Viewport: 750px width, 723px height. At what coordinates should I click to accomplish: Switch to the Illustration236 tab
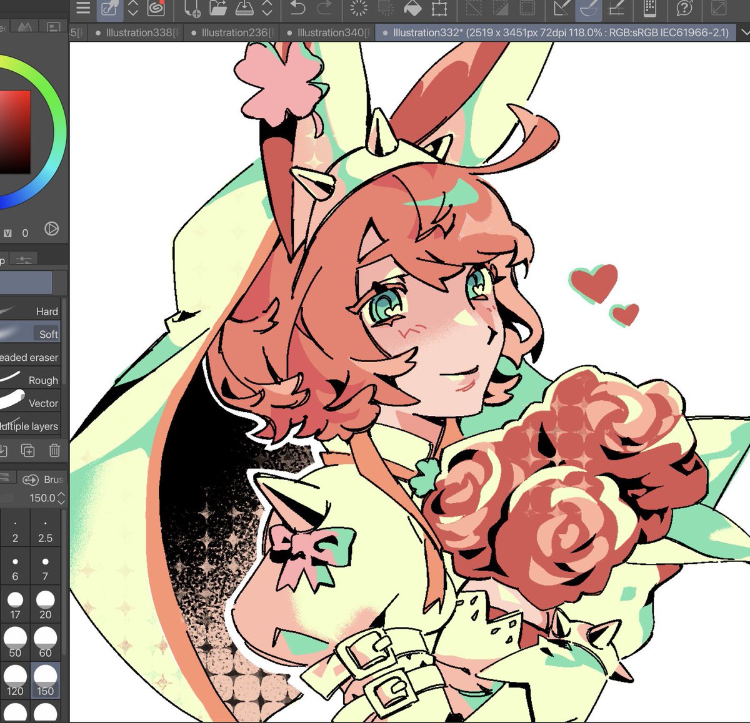point(232,32)
